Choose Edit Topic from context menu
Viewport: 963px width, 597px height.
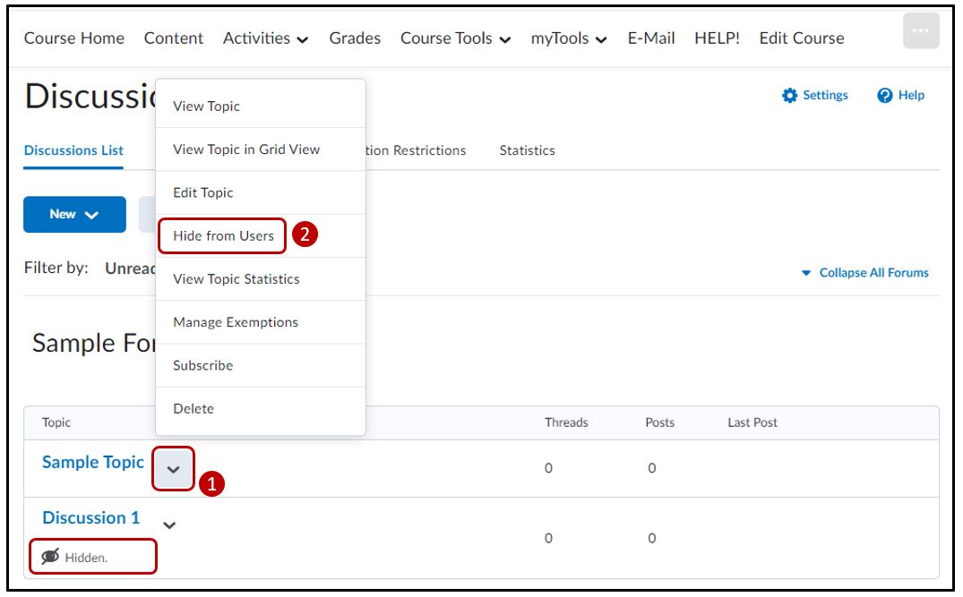pyautogui.click(x=202, y=192)
